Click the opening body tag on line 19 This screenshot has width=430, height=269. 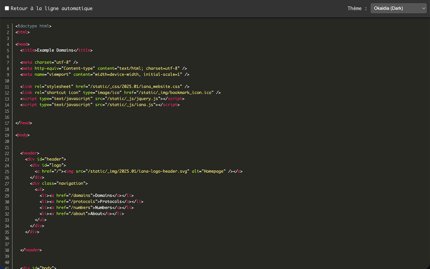(x=23, y=135)
